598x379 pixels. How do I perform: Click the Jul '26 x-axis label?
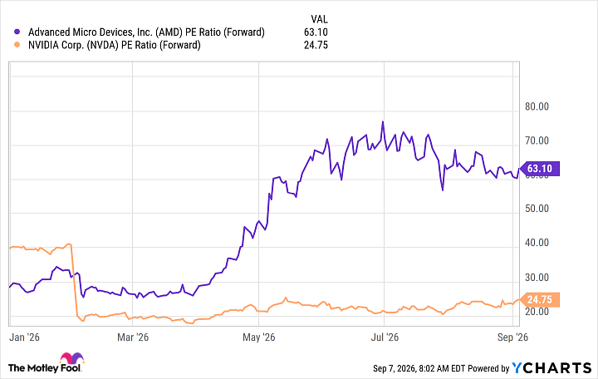pos(385,337)
